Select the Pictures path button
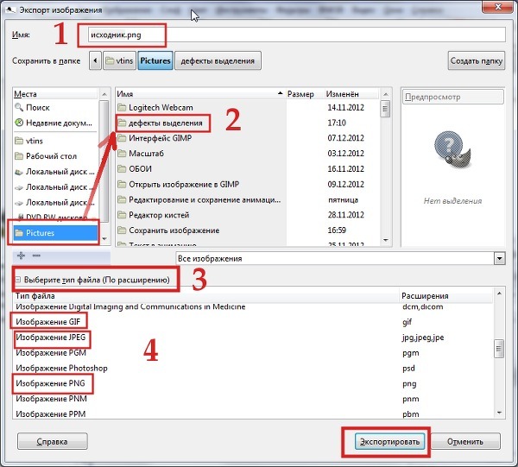518x467 pixels. click(155, 60)
